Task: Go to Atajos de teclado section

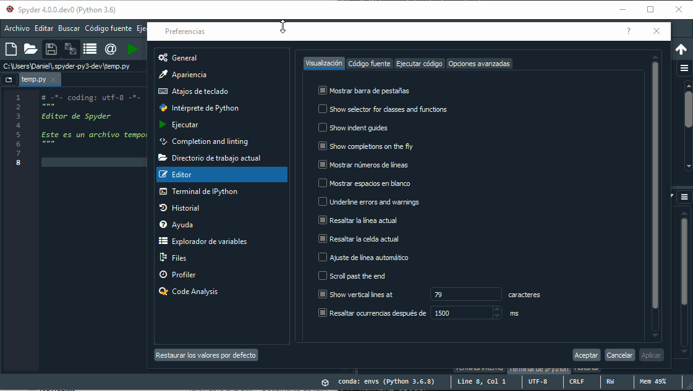Action: (x=222, y=91)
